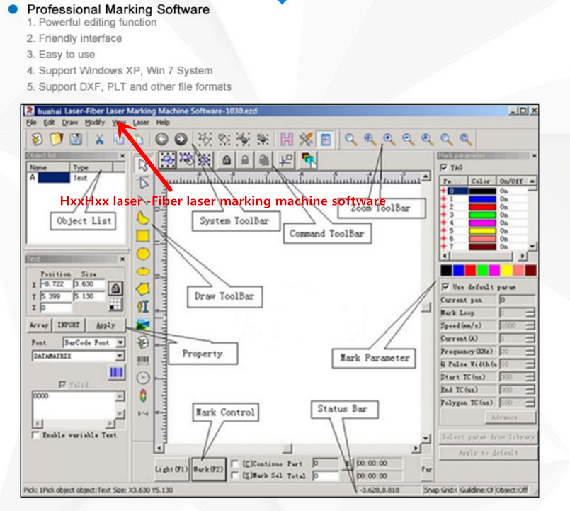570x511 pixels.
Task: Expand the DATAMATRIX dropdown
Action: pyautogui.click(x=120, y=356)
